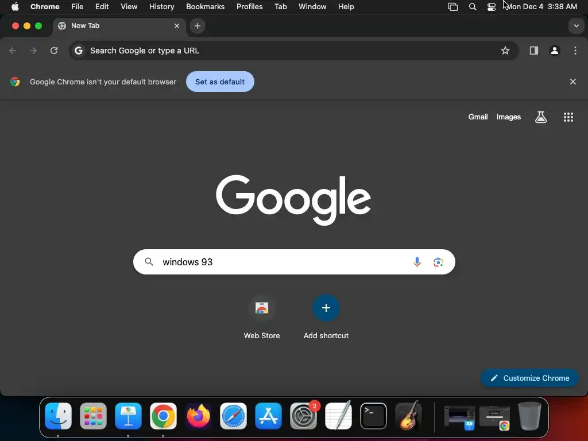Screen dimensions: 588x441
Task: Open Terminal from the Dock
Action: [x=373, y=416]
